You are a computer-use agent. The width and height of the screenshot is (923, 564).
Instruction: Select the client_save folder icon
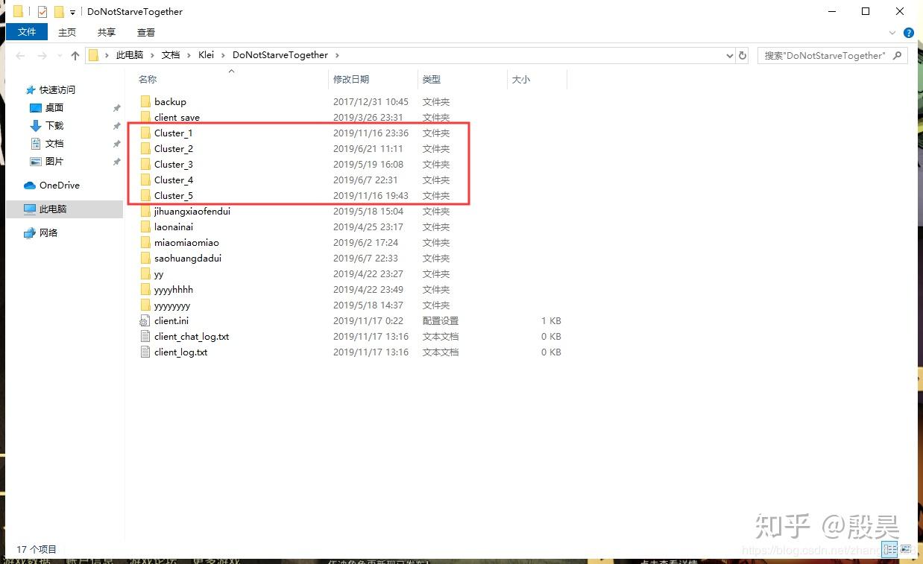(x=145, y=117)
